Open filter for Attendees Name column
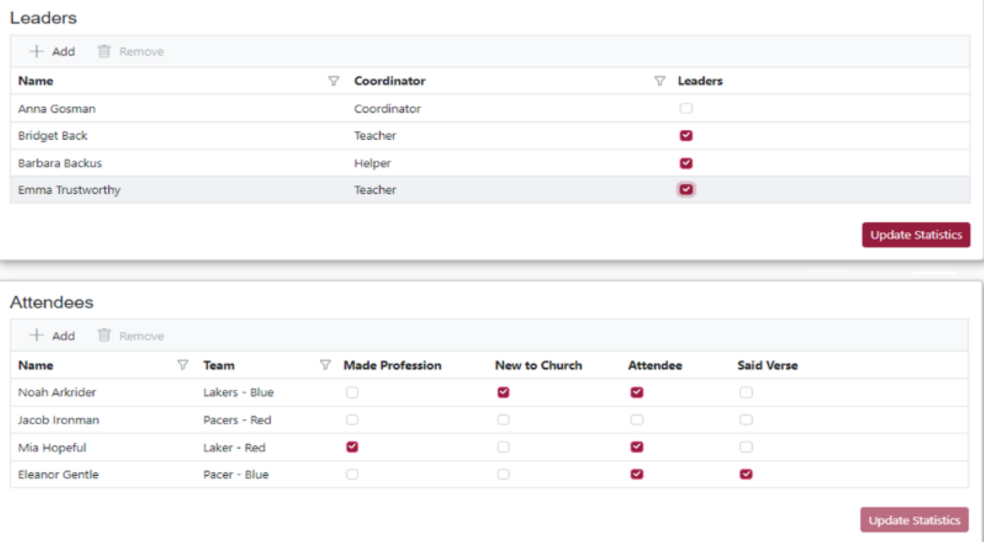 click(183, 365)
